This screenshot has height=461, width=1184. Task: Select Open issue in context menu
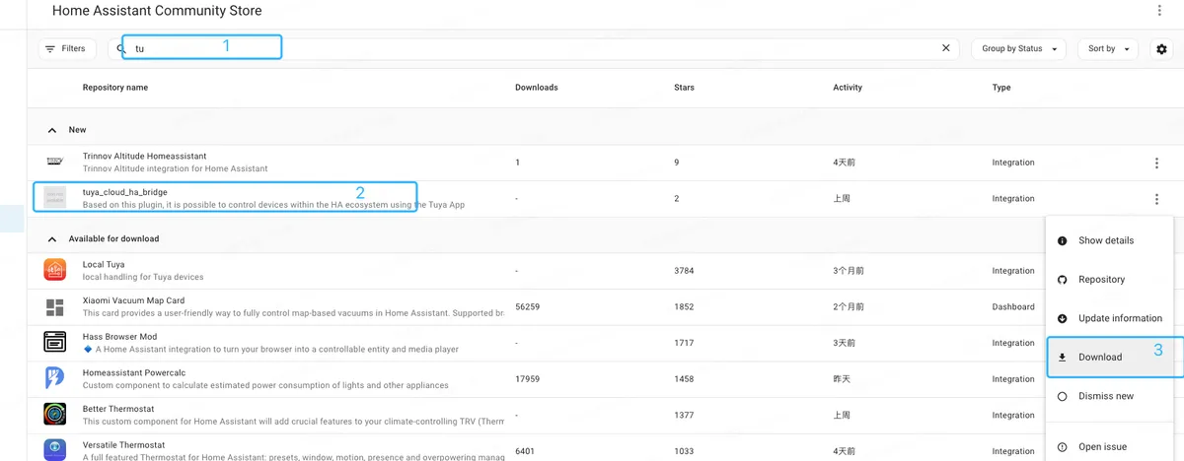click(x=1110, y=446)
